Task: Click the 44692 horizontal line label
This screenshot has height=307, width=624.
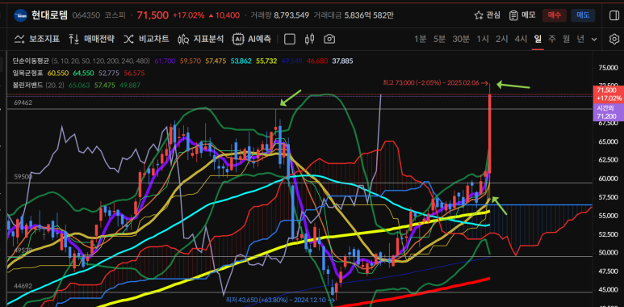Action: (23, 286)
